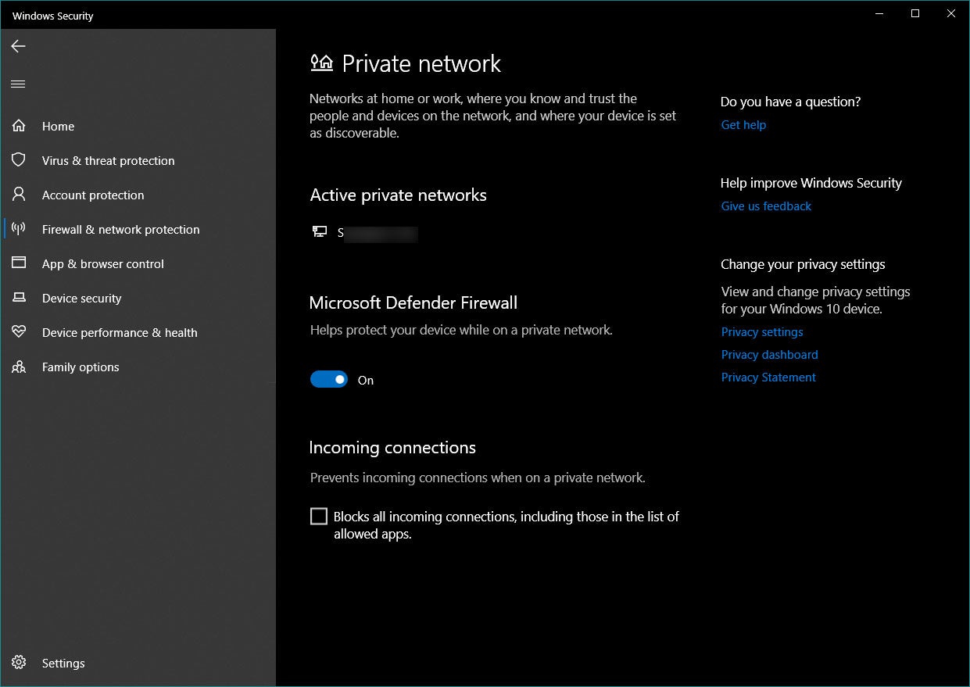The height and width of the screenshot is (687, 970).
Task: Click the Virus & threat protection shield icon
Action: point(19,160)
